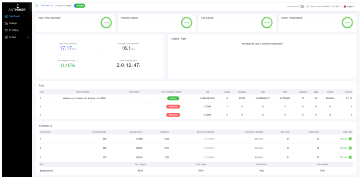Expand the System submenu chevron
Screen dimensions: 362x177
point(28,37)
